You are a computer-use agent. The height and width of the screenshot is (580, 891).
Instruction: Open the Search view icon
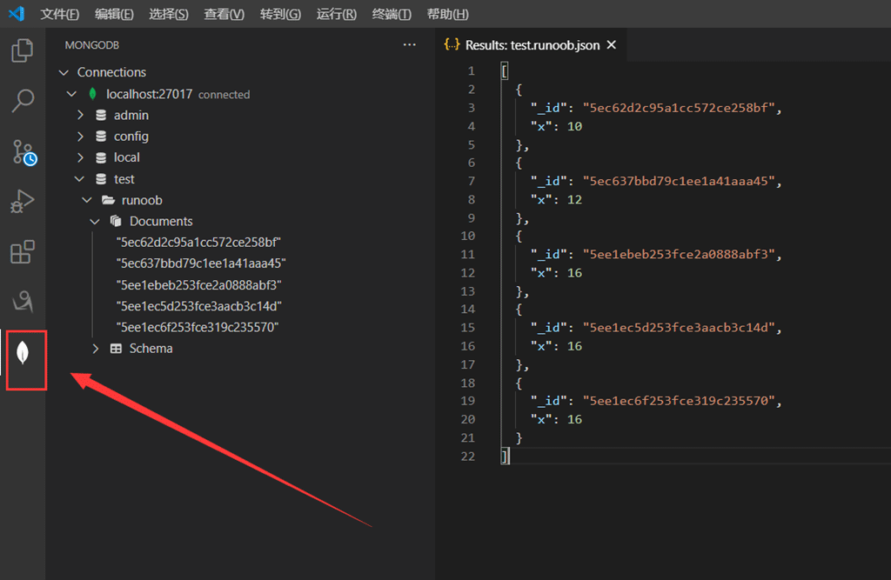[x=23, y=101]
